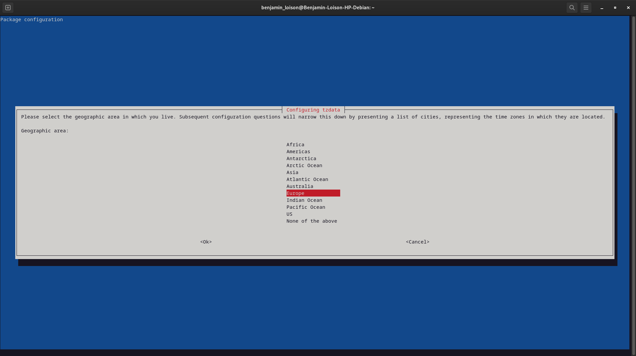Pick Arctic Ocean from the list

304,165
